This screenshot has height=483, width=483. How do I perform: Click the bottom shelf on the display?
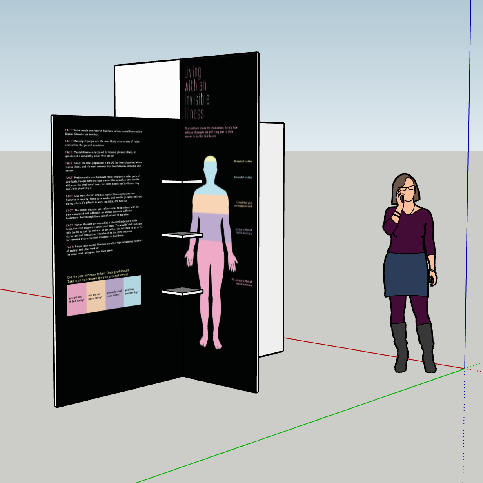tap(183, 291)
